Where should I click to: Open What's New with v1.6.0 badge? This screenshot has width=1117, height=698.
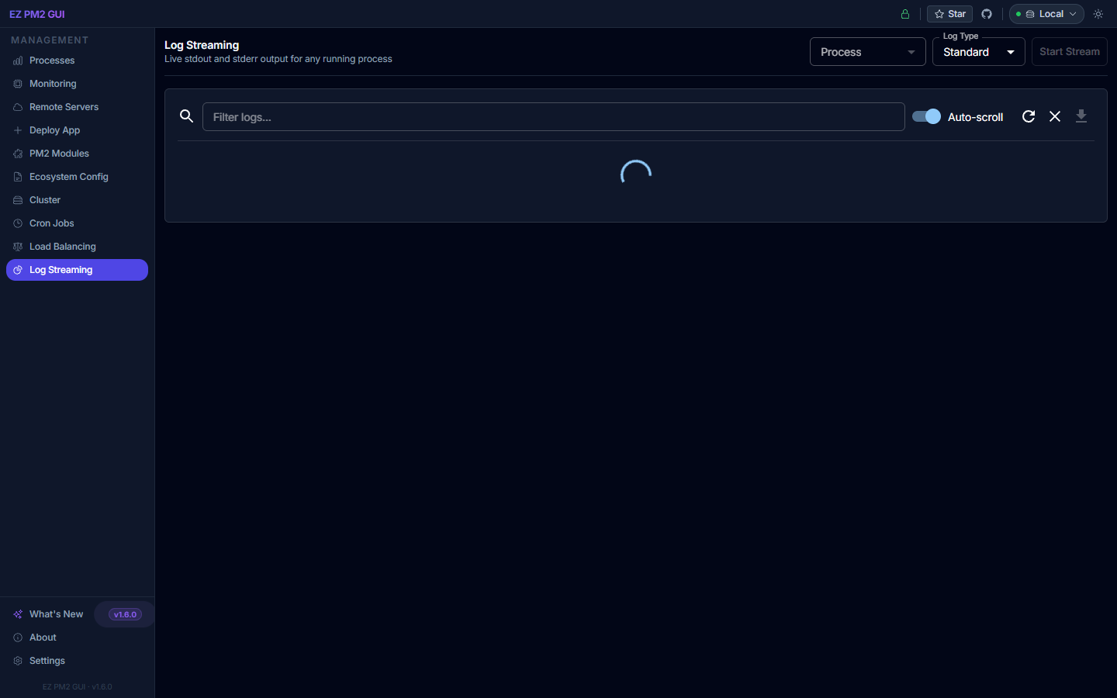point(56,613)
